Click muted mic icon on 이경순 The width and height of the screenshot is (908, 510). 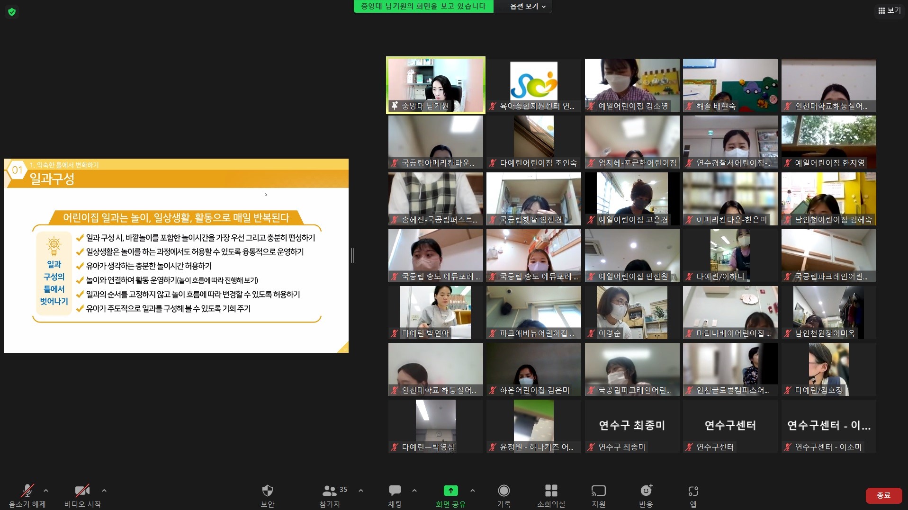[591, 334]
